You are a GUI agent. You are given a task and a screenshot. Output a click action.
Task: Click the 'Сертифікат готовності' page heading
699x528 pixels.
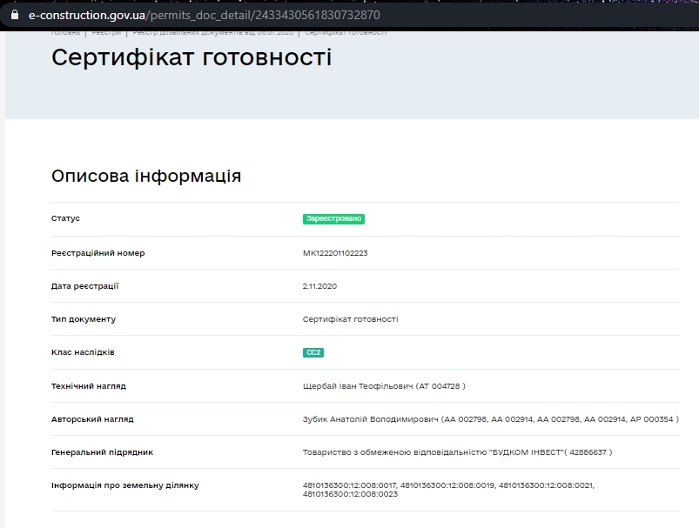click(x=192, y=57)
